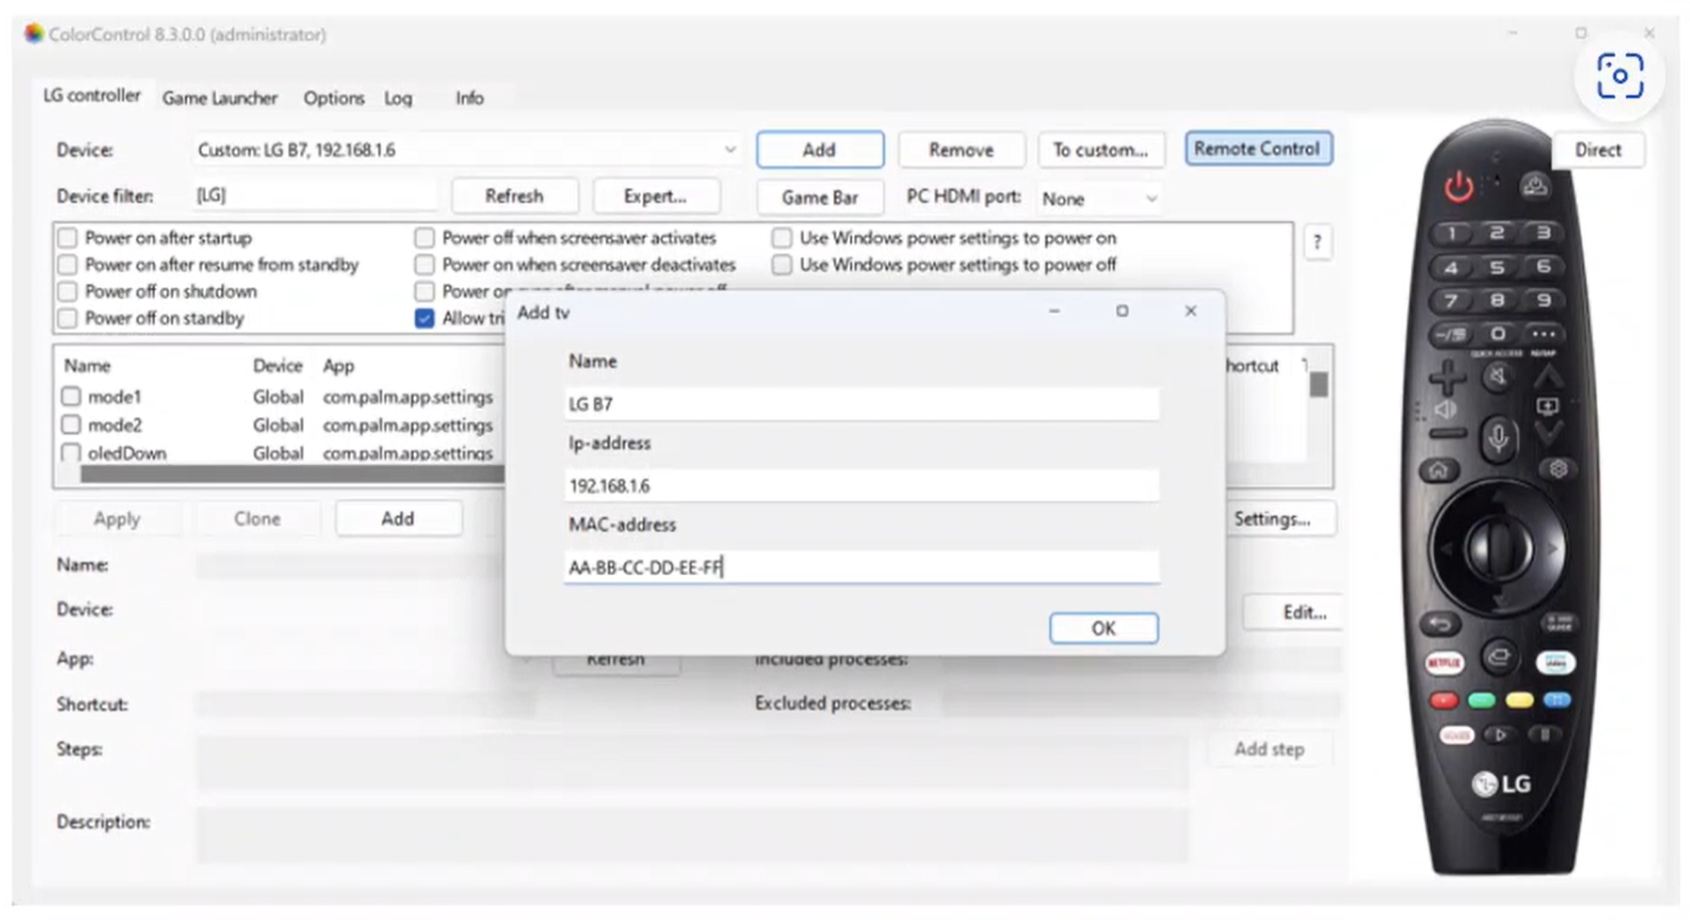Check Use Windows power settings to power off
1690x920 pixels.
782,265
